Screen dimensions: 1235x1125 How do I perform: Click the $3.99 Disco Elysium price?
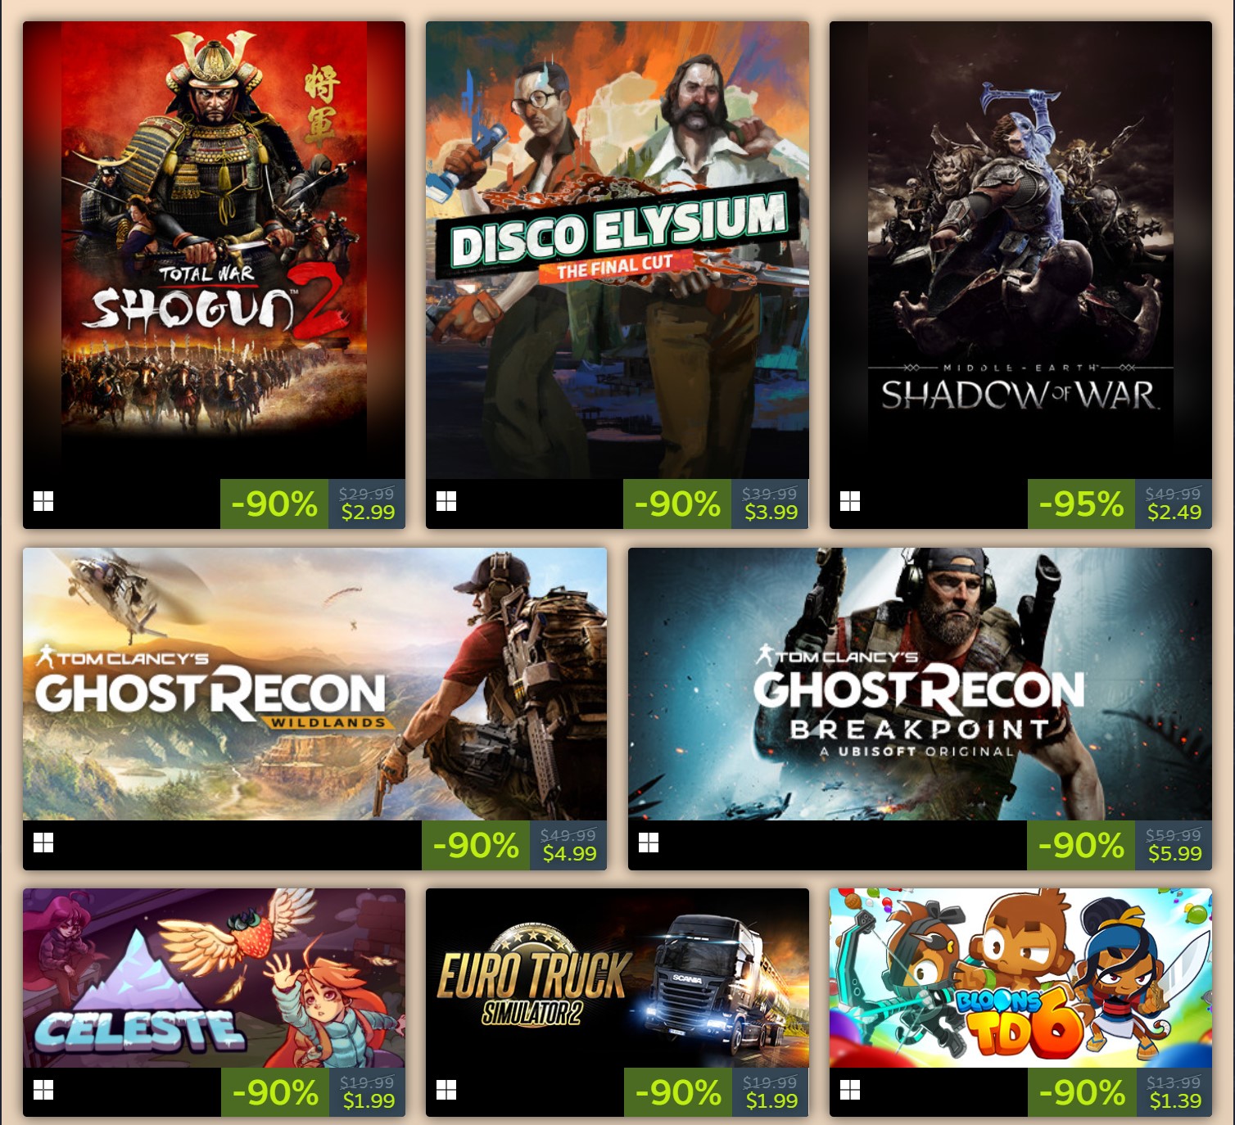(771, 513)
